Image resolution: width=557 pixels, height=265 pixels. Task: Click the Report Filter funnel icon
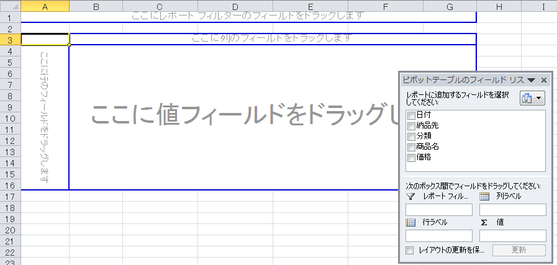(410, 196)
